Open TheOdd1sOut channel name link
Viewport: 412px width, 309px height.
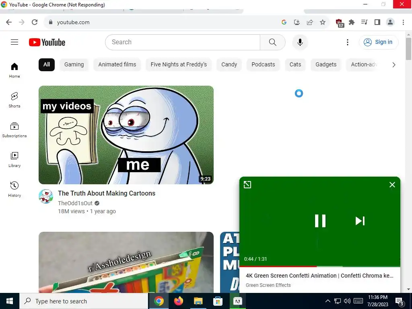75,203
